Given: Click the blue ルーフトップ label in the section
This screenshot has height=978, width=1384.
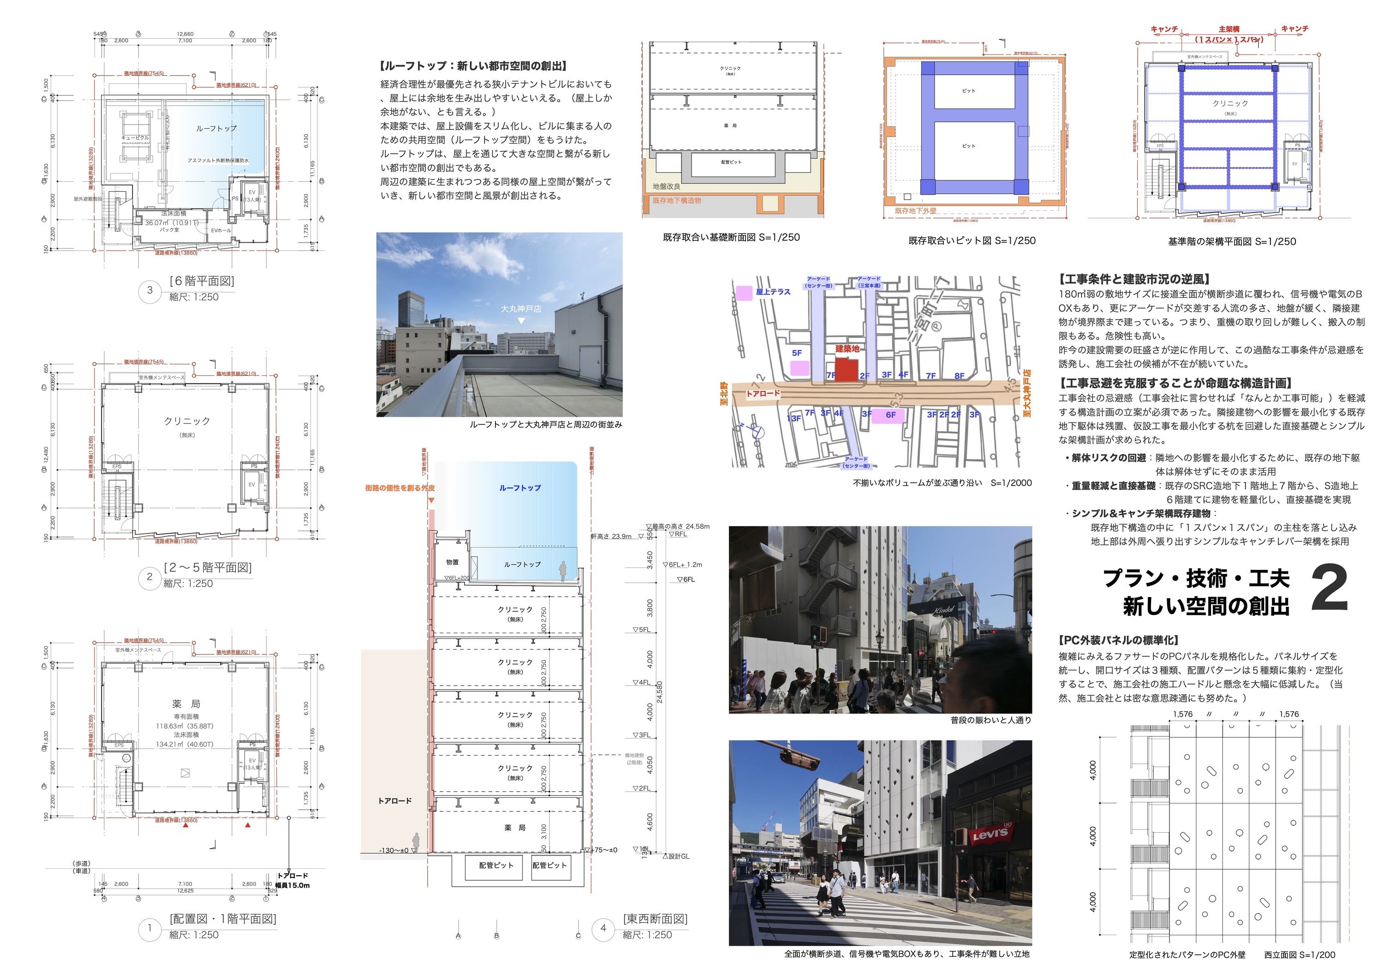Looking at the screenshot, I should (x=519, y=487).
